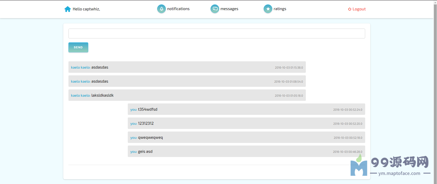The height and width of the screenshot is (184, 437).
Task: Click your message "12312312"
Action: coord(146,123)
